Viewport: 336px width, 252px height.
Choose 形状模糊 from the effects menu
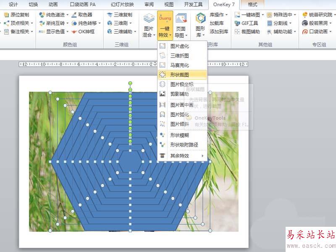pyautogui.click(x=182, y=135)
